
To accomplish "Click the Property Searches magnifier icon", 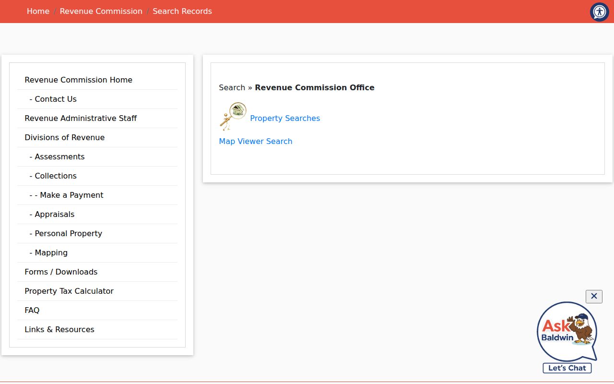I will [x=233, y=116].
